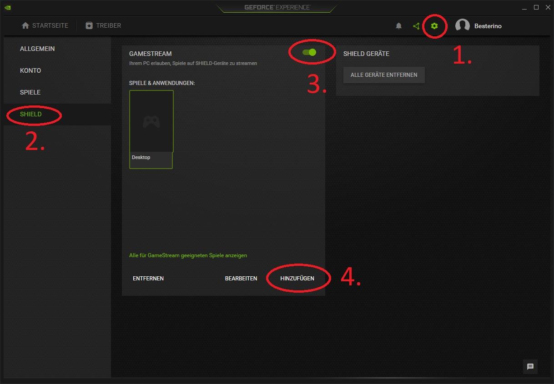554x384 pixels.
Task: Open notifications bell icon
Action: pos(399,26)
